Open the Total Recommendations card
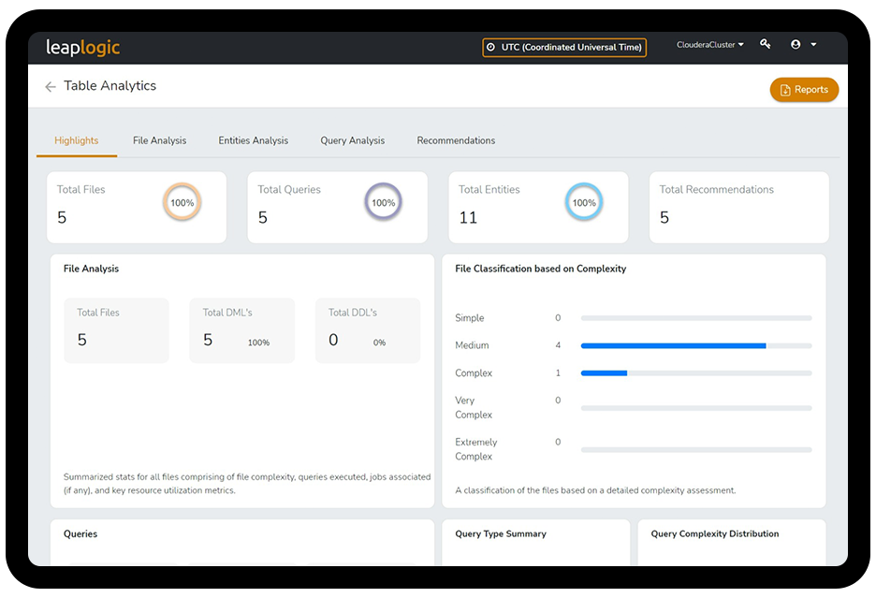This screenshot has height=598, width=876. click(738, 206)
